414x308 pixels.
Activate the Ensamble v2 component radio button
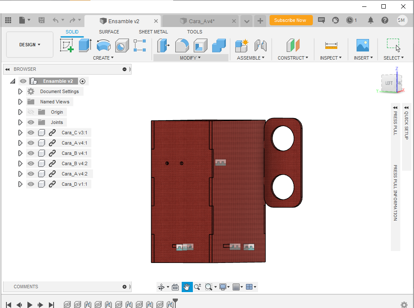coord(82,82)
